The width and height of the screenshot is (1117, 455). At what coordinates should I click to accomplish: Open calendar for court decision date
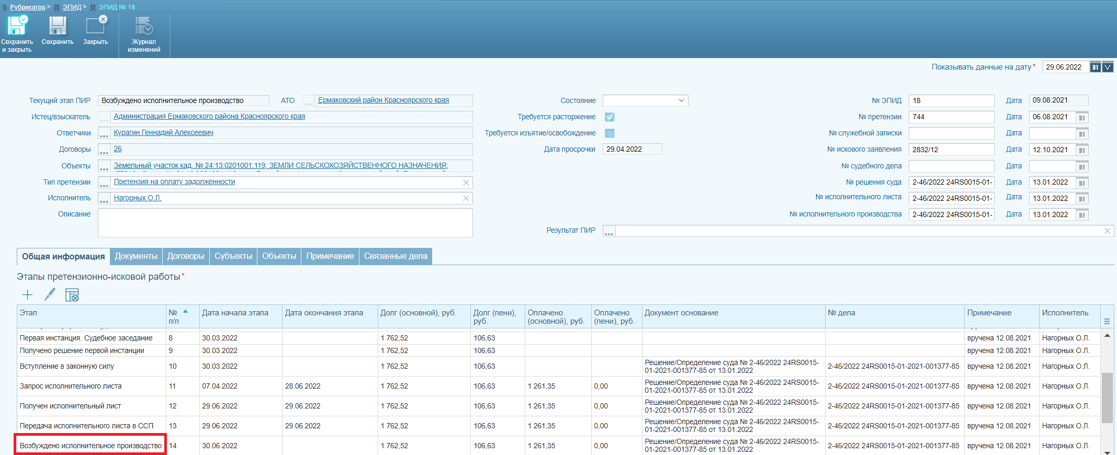(1082, 183)
